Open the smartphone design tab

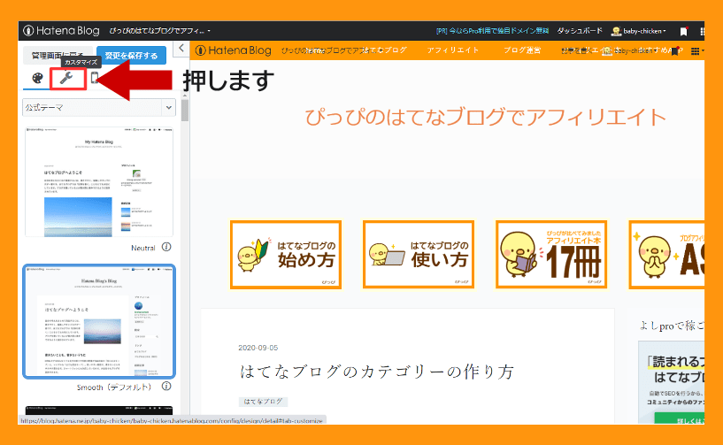point(94,78)
